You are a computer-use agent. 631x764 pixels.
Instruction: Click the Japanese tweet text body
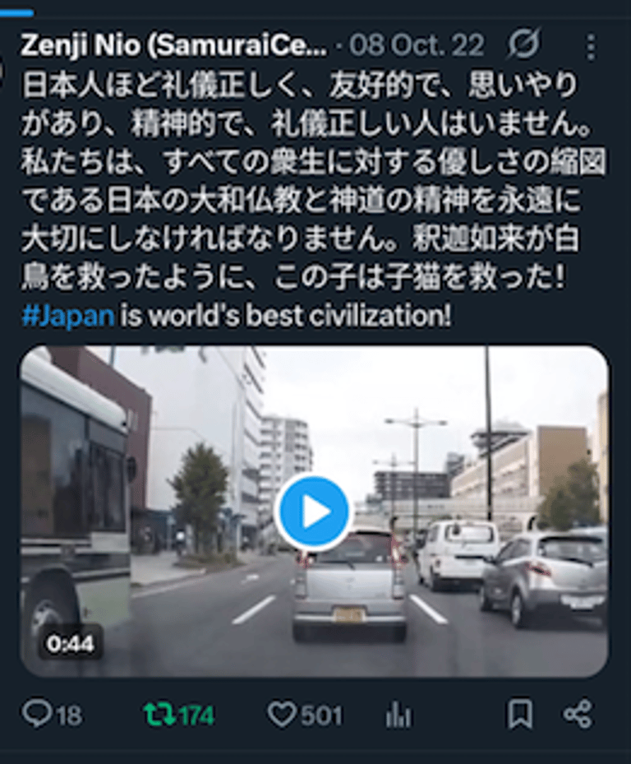pyautogui.click(x=312, y=181)
